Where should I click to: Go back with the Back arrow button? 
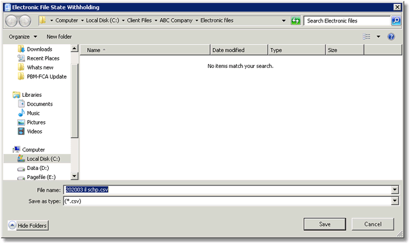coord(12,21)
